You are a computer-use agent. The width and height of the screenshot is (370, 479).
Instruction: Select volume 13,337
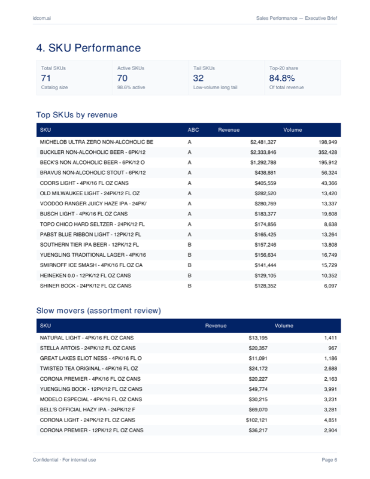coord(329,204)
